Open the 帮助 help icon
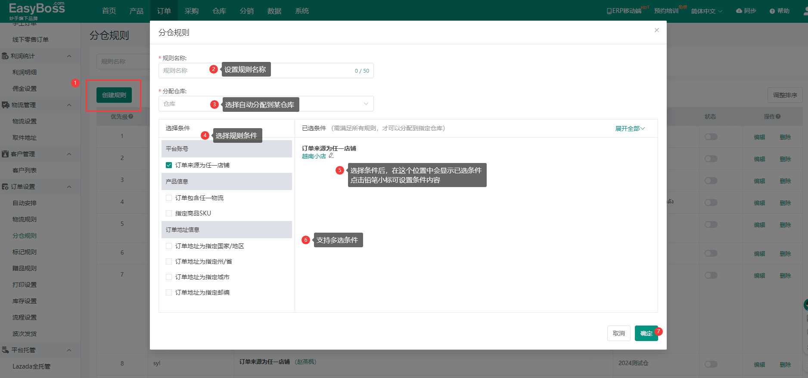Screen dimensions: 808x378 pyautogui.click(x=772, y=11)
